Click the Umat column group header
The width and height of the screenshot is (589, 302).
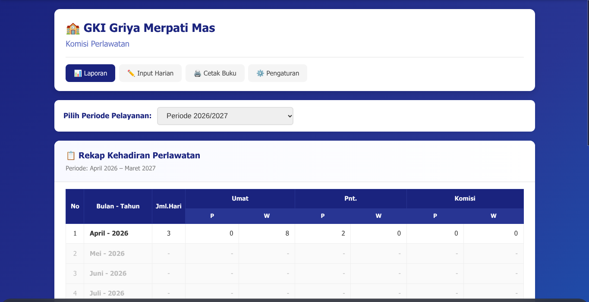(240, 198)
